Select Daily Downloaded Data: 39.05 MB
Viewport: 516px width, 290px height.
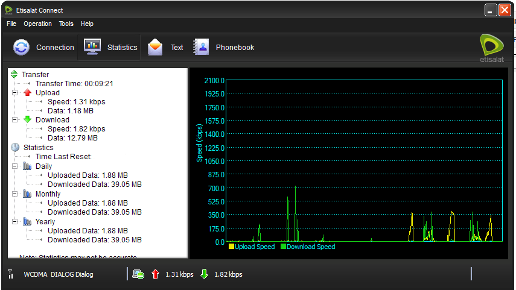pyautogui.click(x=94, y=184)
